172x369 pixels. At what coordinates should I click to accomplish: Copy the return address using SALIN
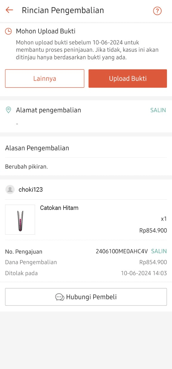158,110
